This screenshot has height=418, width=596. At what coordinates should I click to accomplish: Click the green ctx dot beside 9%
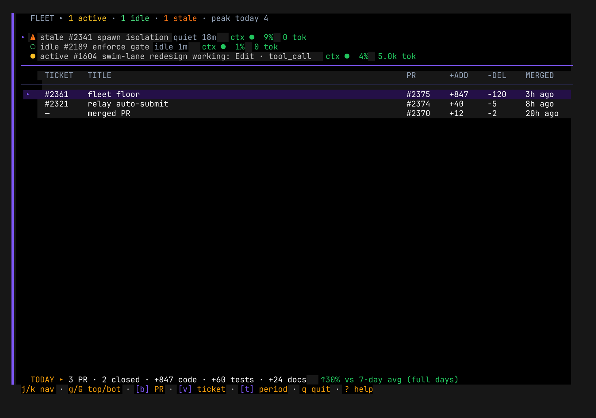pos(252,37)
